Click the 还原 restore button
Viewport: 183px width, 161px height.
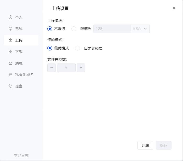(145, 145)
